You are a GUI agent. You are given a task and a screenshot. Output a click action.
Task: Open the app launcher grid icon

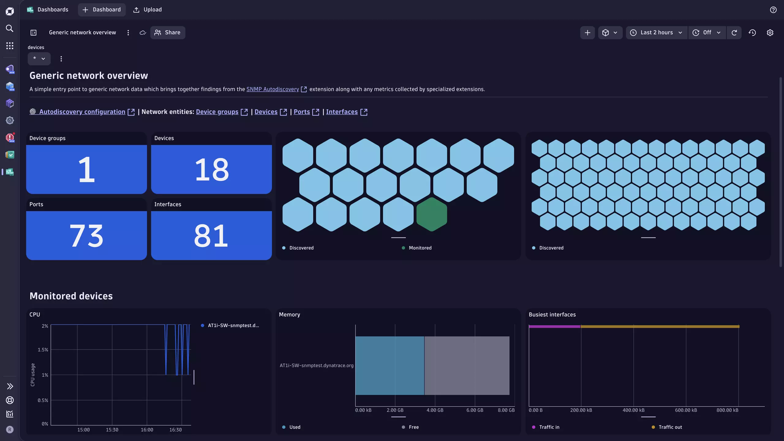click(9, 45)
